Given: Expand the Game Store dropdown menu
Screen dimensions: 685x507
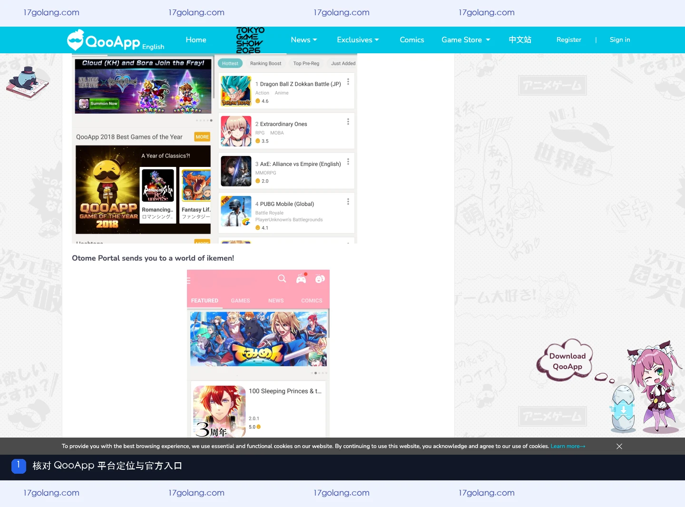Looking at the screenshot, I should click(466, 40).
